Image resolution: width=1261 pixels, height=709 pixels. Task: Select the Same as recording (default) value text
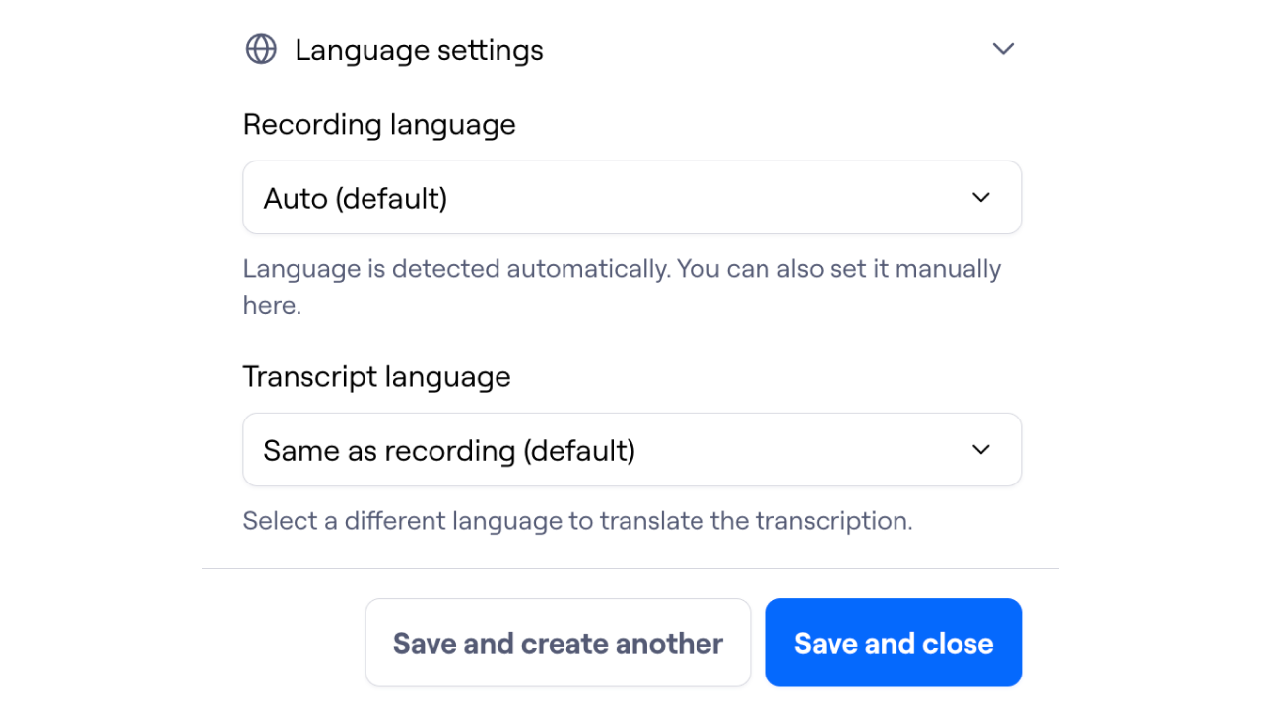point(449,451)
